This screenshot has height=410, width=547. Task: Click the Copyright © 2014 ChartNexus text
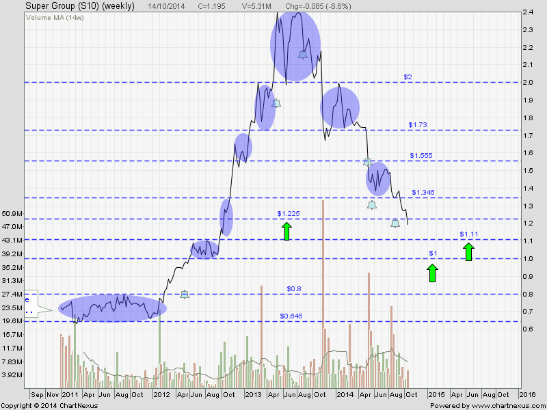50,406
